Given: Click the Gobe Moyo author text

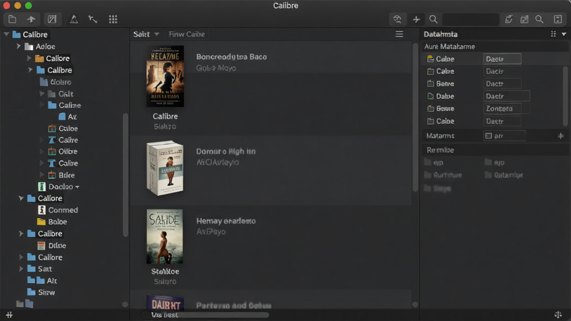Looking at the screenshot, I should pyautogui.click(x=216, y=68).
